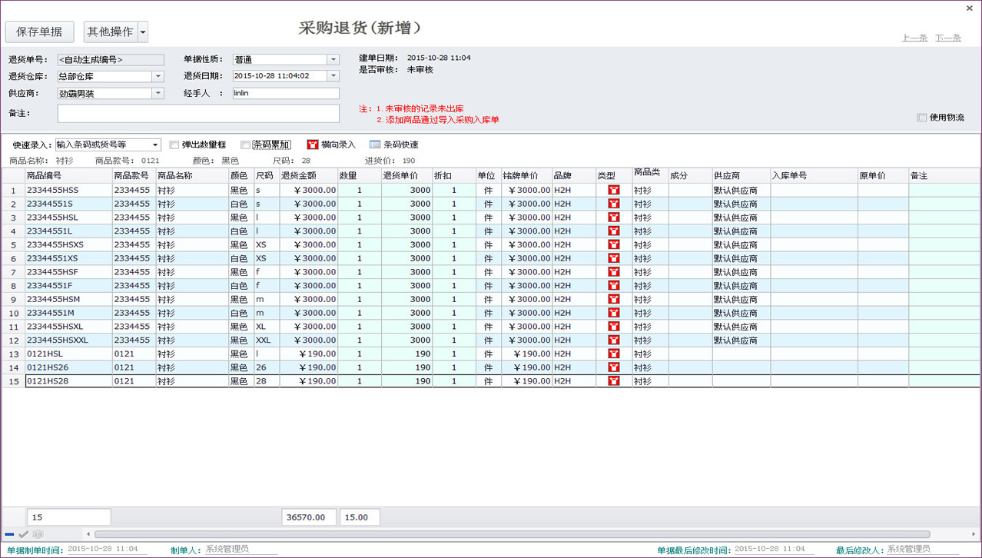The width and height of the screenshot is (982, 558).
Task: Expand the 供应商 dropdown list
Action: point(158,94)
